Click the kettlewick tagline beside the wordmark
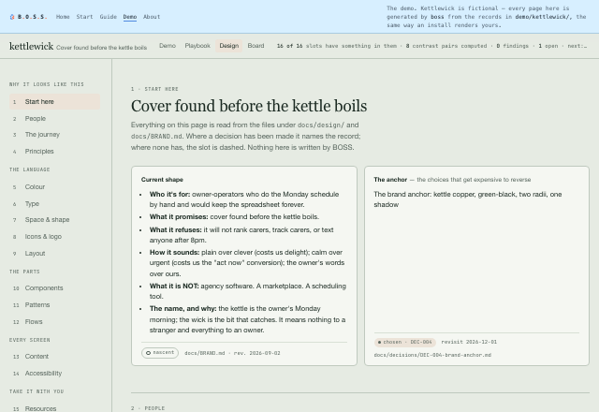Screen dimensions: 599x412 click(x=102, y=48)
